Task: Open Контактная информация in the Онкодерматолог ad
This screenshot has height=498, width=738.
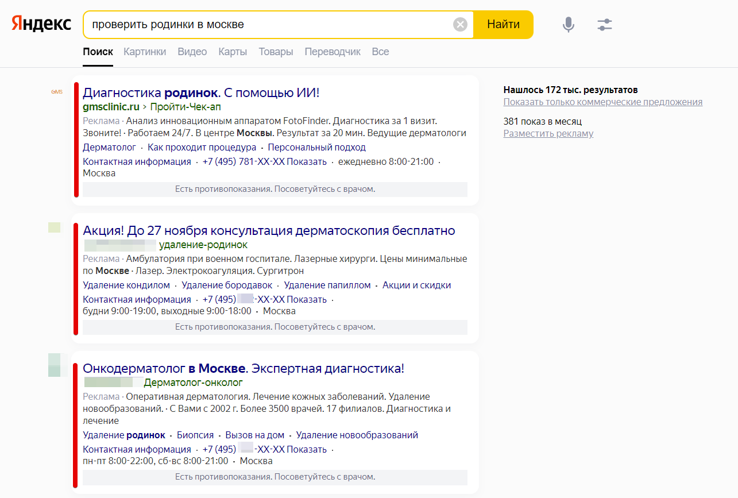Action: (137, 449)
